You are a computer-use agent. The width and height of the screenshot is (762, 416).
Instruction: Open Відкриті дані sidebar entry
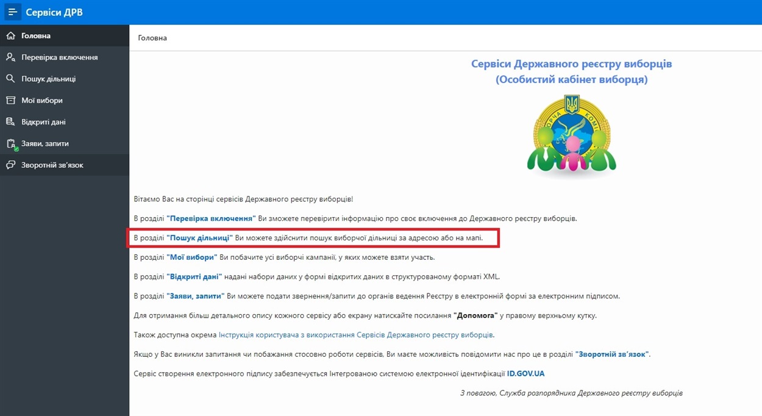[65, 122]
